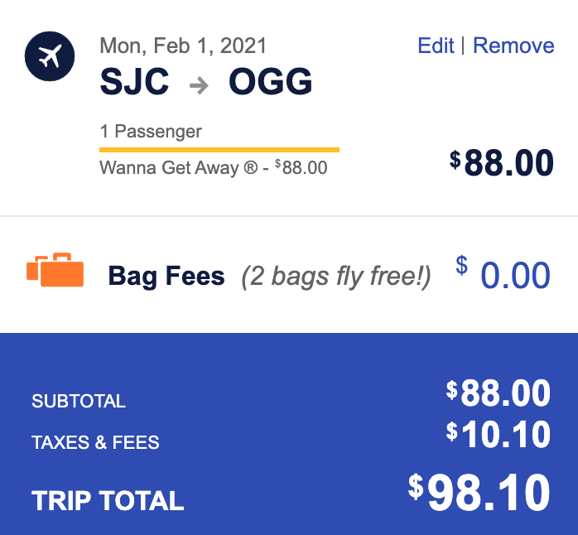
Task: Click the Bag Fees heading
Action: pos(166,276)
